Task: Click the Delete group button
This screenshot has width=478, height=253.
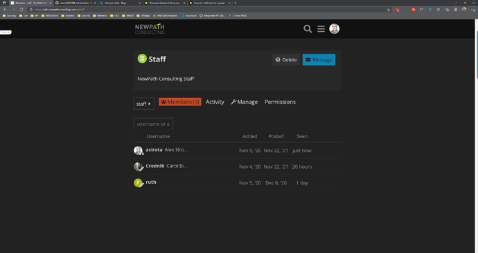Action: (286, 59)
